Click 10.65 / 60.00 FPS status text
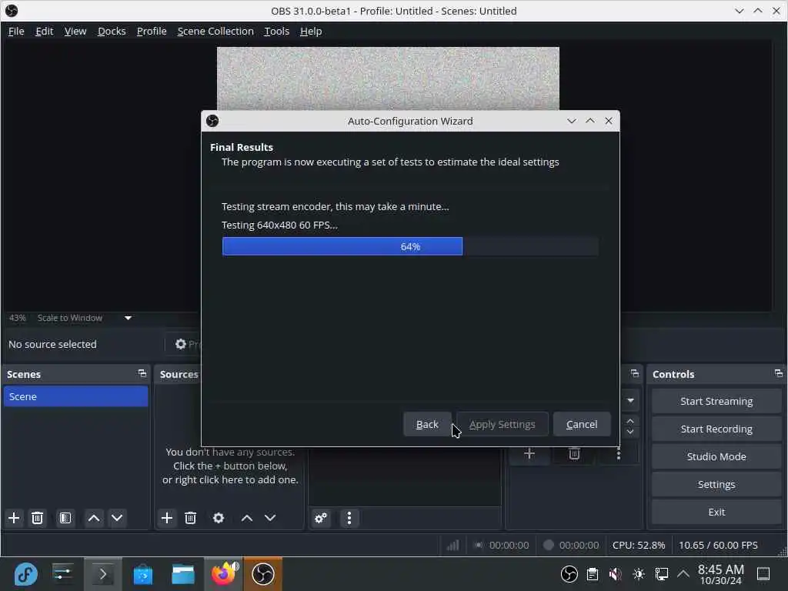Screen dimensions: 788x591 coord(718,546)
